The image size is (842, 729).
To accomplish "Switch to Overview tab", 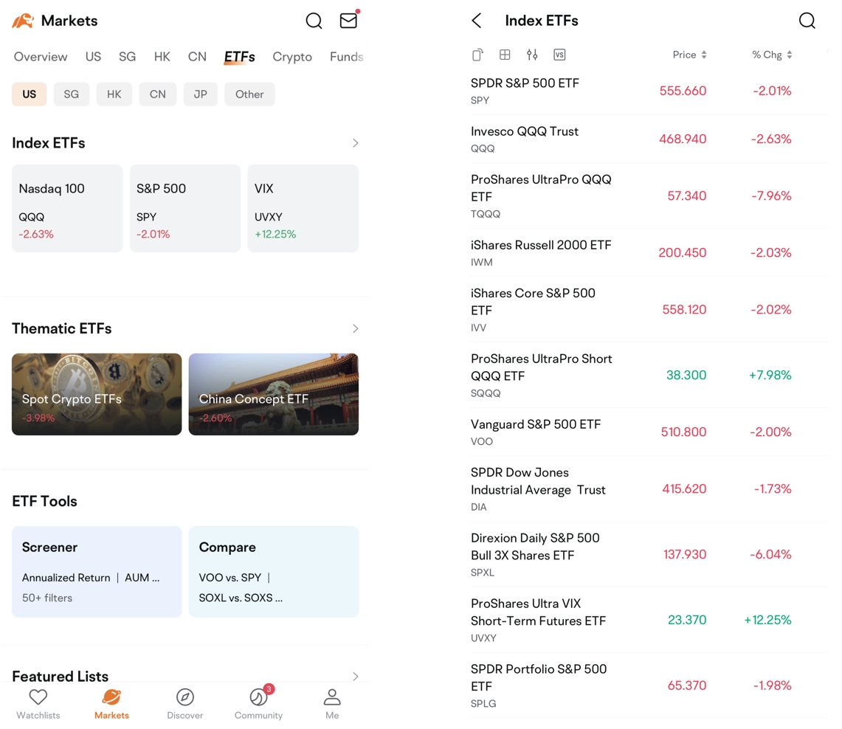I will 41,56.
